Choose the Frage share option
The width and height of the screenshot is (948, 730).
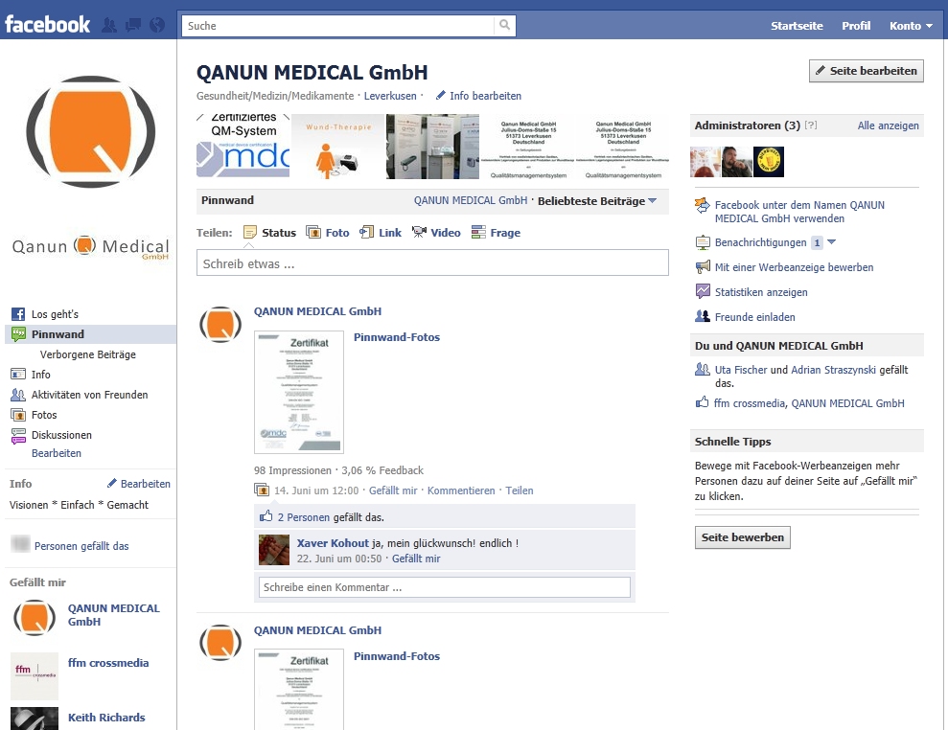(496, 233)
